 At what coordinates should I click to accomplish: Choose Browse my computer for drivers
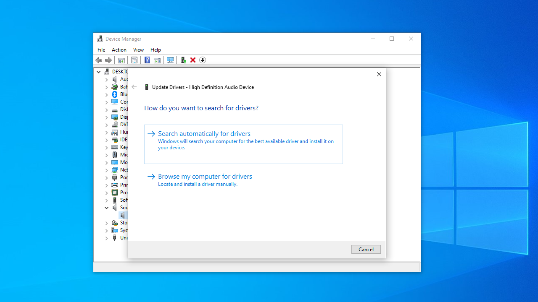pyautogui.click(x=205, y=177)
